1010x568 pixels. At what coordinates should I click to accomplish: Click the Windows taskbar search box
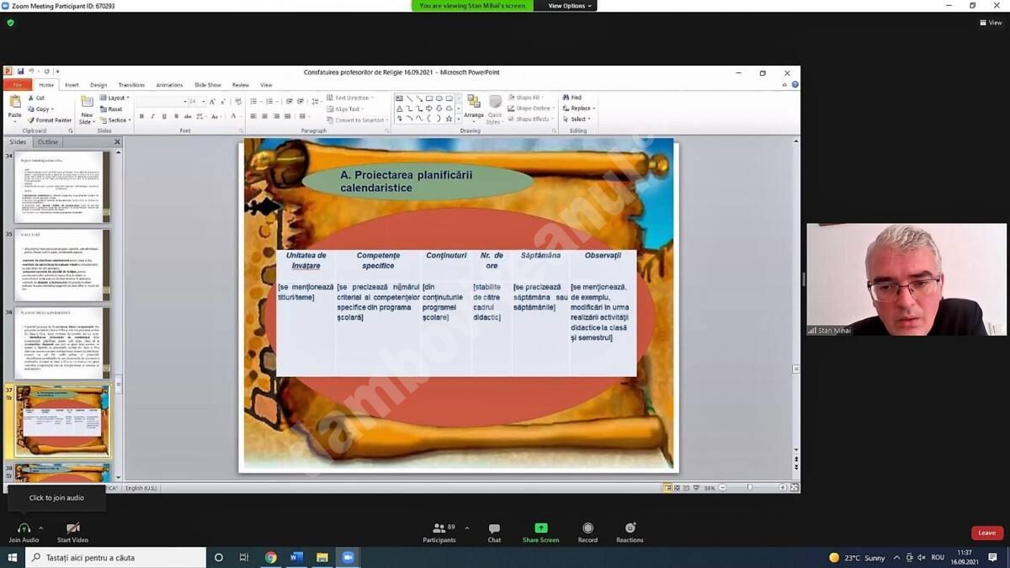click(115, 557)
